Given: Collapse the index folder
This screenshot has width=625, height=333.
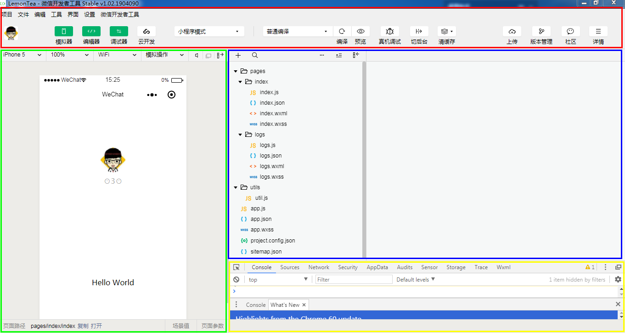Looking at the screenshot, I should click(x=240, y=82).
